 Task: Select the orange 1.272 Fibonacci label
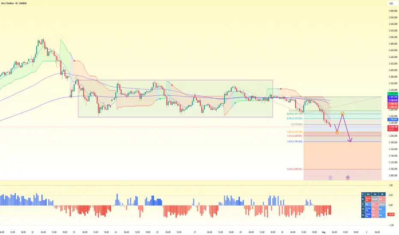[295, 132]
